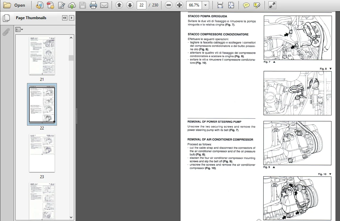The image size is (340, 221).
Task: Click the Fig. 10 caption label
Action: click(322, 174)
